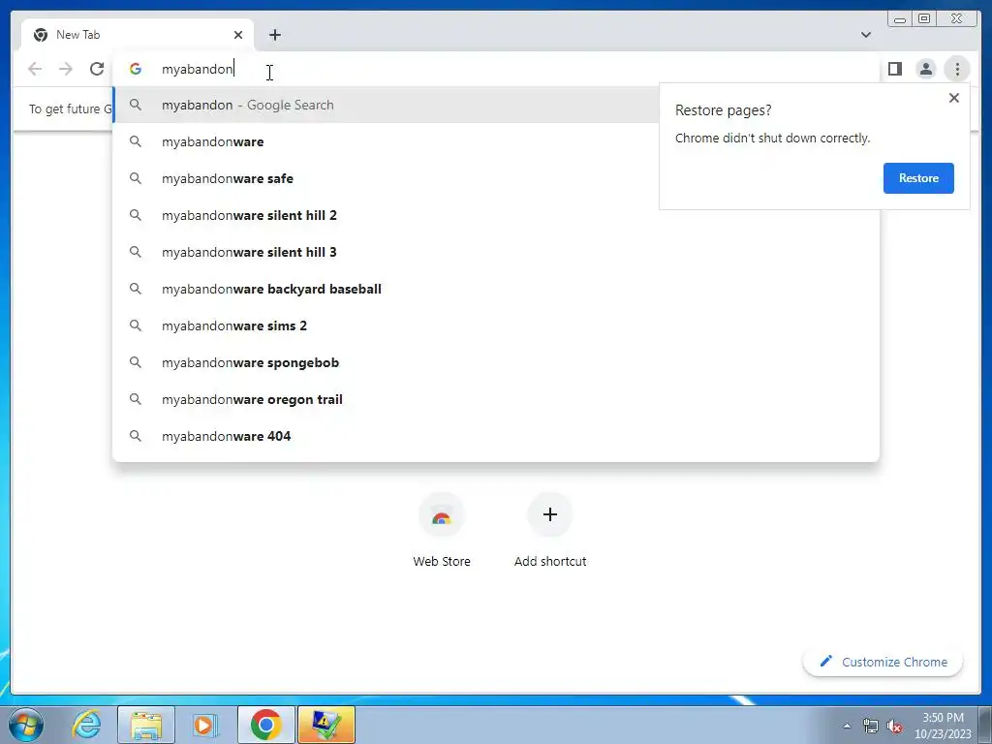Click the blue Restore button
The height and width of the screenshot is (744, 992).
(918, 178)
